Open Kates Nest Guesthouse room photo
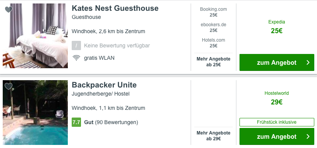The height and width of the screenshot is (148, 317). (x=35, y=36)
